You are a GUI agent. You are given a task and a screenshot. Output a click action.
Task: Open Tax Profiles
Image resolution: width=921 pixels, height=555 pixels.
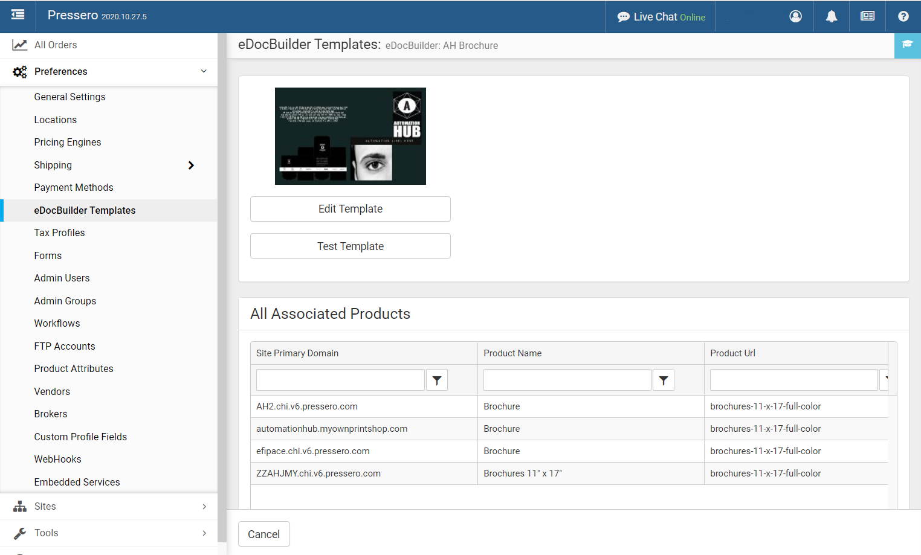[59, 233]
